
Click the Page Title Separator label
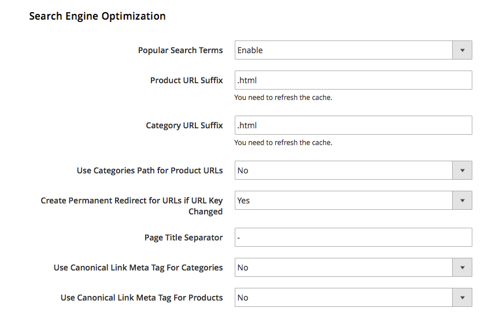click(x=183, y=238)
